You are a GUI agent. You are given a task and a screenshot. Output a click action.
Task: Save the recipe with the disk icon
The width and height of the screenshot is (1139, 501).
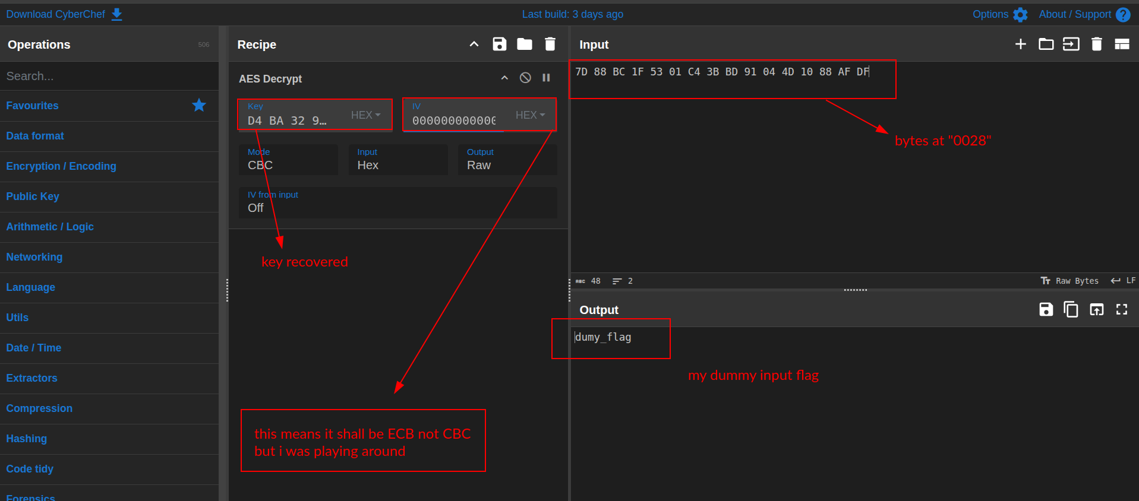tap(500, 44)
